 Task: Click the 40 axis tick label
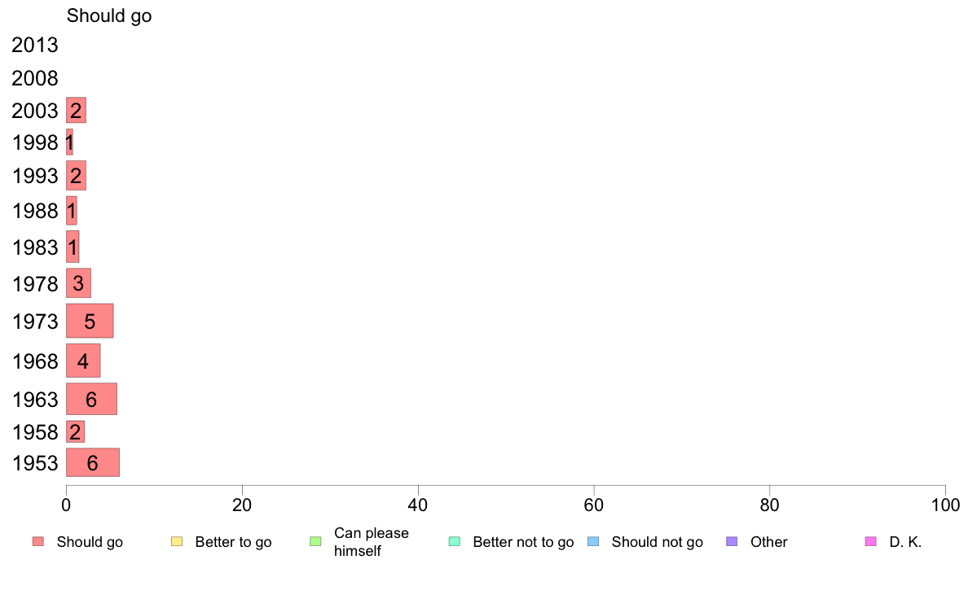pos(418,505)
